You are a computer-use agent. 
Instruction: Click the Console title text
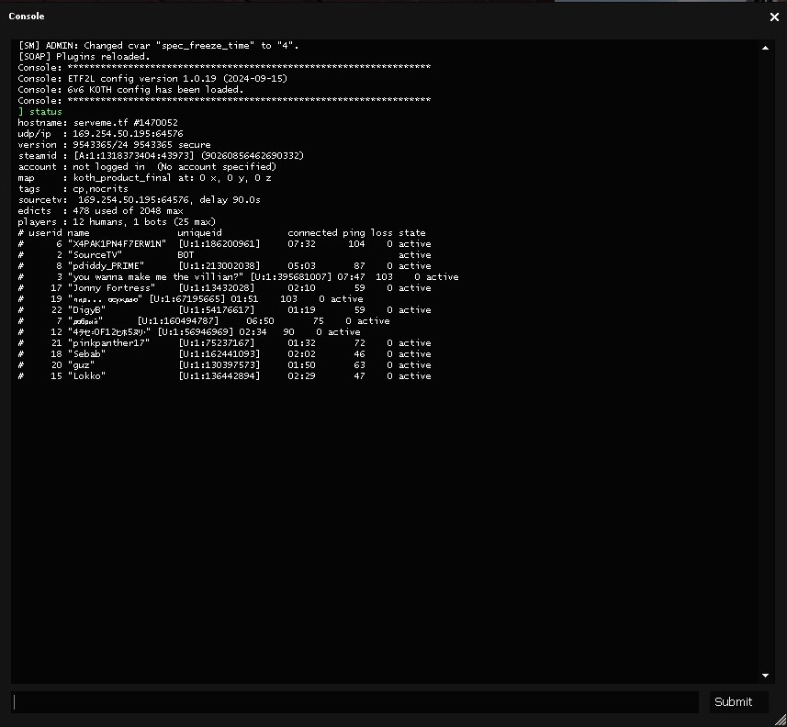(27, 17)
